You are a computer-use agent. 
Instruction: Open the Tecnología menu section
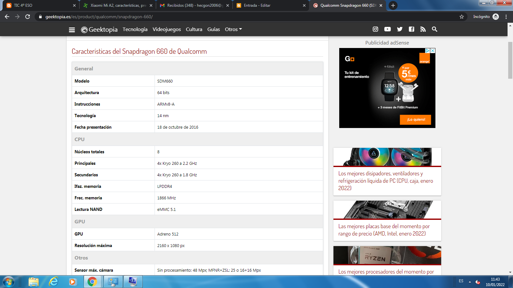[135, 29]
